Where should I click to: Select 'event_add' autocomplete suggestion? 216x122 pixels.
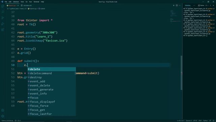point(52,81)
